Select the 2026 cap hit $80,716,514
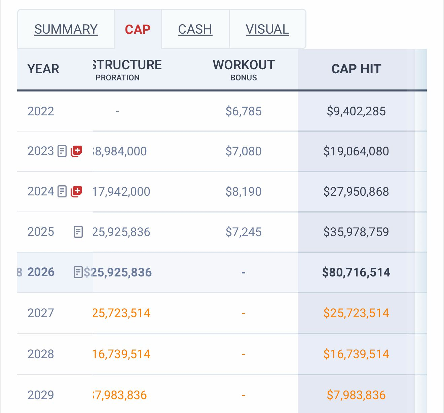This screenshot has width=444, height=413. pyautogui.click(x=356, y=272)
